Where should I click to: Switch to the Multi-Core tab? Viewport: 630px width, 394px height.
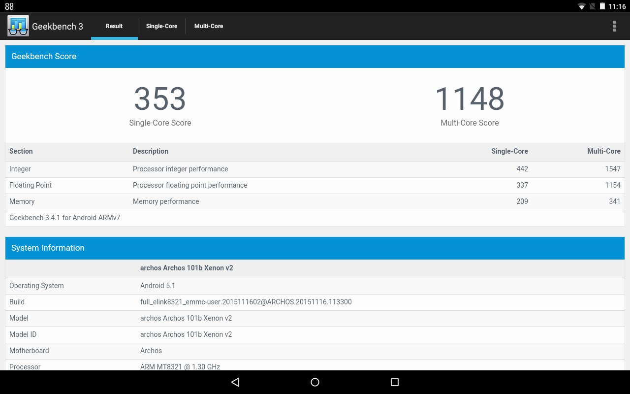209,26
